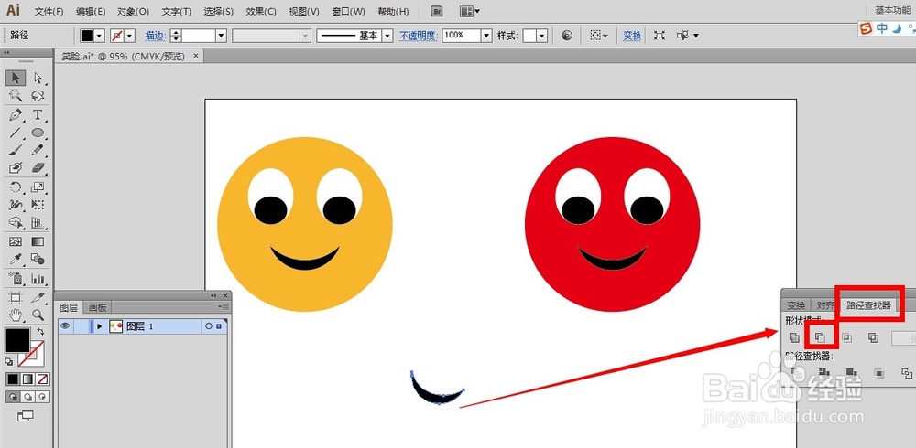Select the Hand tool
This screenshot has width=916, height=448.
[16, 315]
